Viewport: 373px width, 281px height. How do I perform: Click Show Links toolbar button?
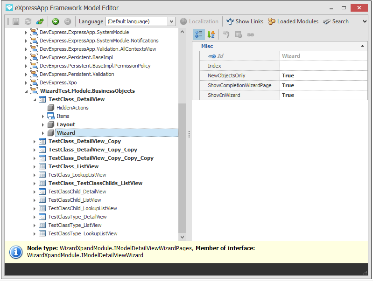[245, 21]
